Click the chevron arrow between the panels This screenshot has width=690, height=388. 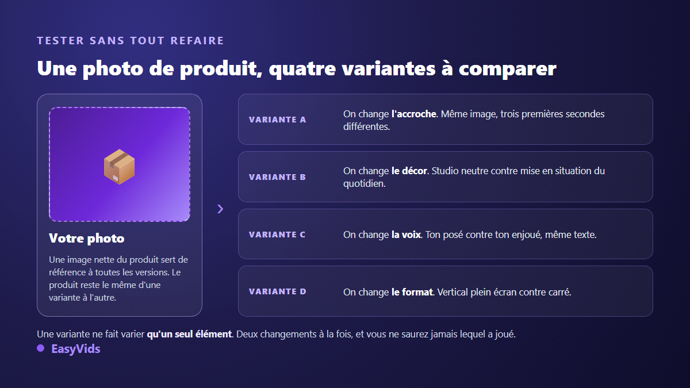(220, 209)
